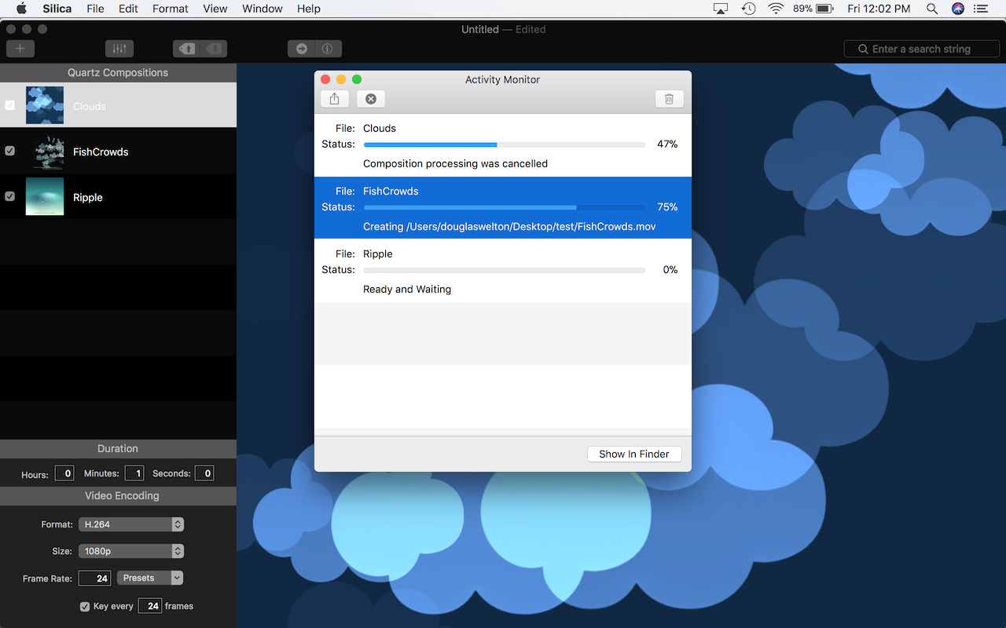Click the Minutes input field
Viewport: 1006px width, 628px height.
[x=134, y=473]
